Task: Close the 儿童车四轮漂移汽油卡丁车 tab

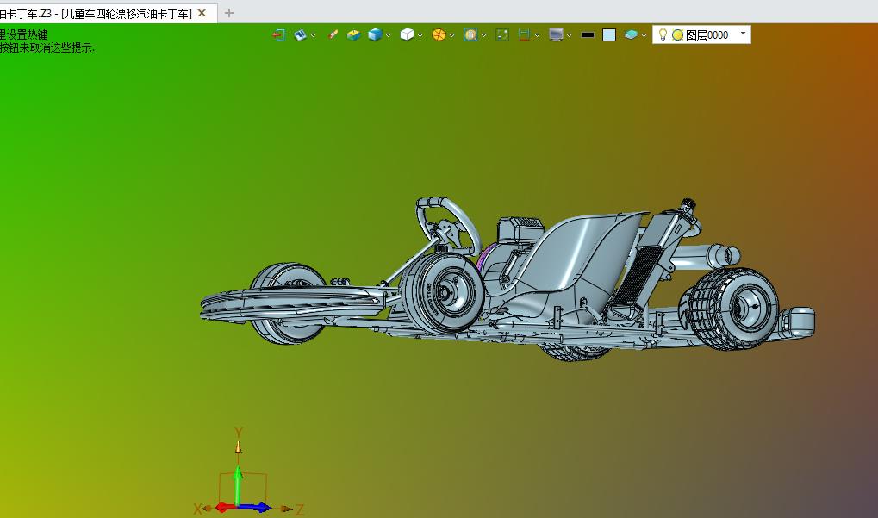Action: coord(202,13)
